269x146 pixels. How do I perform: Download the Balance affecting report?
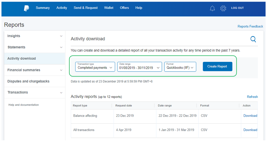point(250,116)
